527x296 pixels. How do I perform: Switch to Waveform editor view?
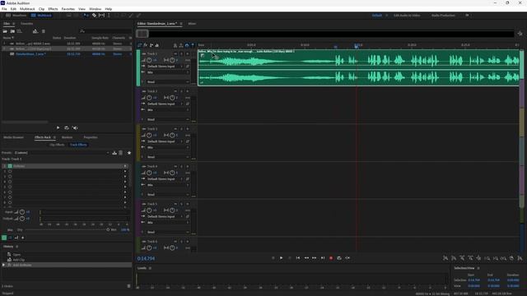[x=16, y=16]
